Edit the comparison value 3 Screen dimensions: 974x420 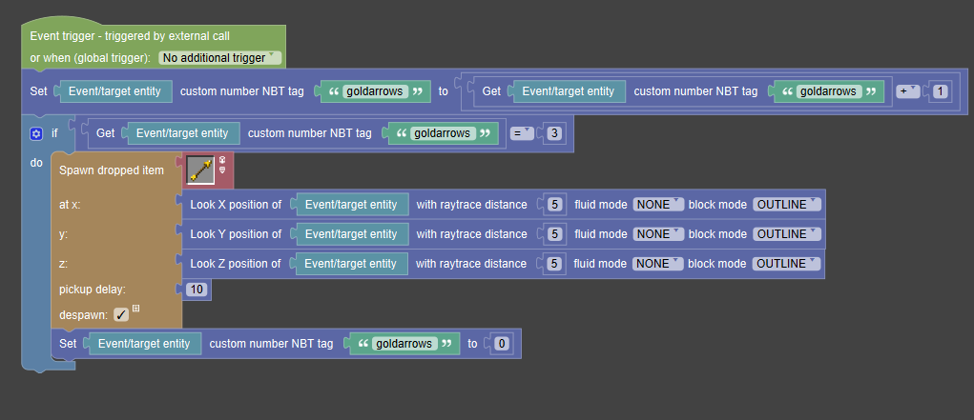(x=555, y=133)
